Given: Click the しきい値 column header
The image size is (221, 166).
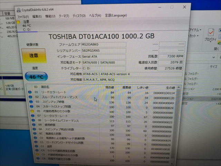Looking at the screenshot, I should [143, 87].
